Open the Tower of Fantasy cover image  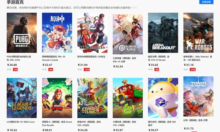point(199,96)
